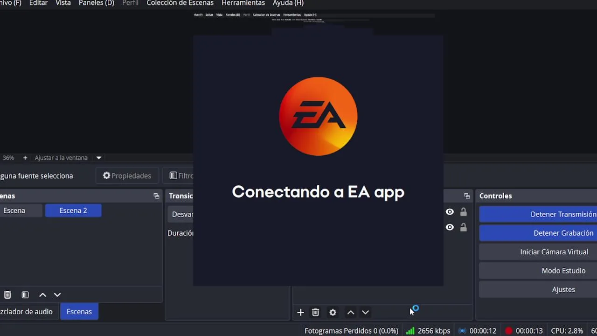Viewport: 597px width, 336px height.
Task: Open the Colección de Escenas menu
Action: point(180,3)
